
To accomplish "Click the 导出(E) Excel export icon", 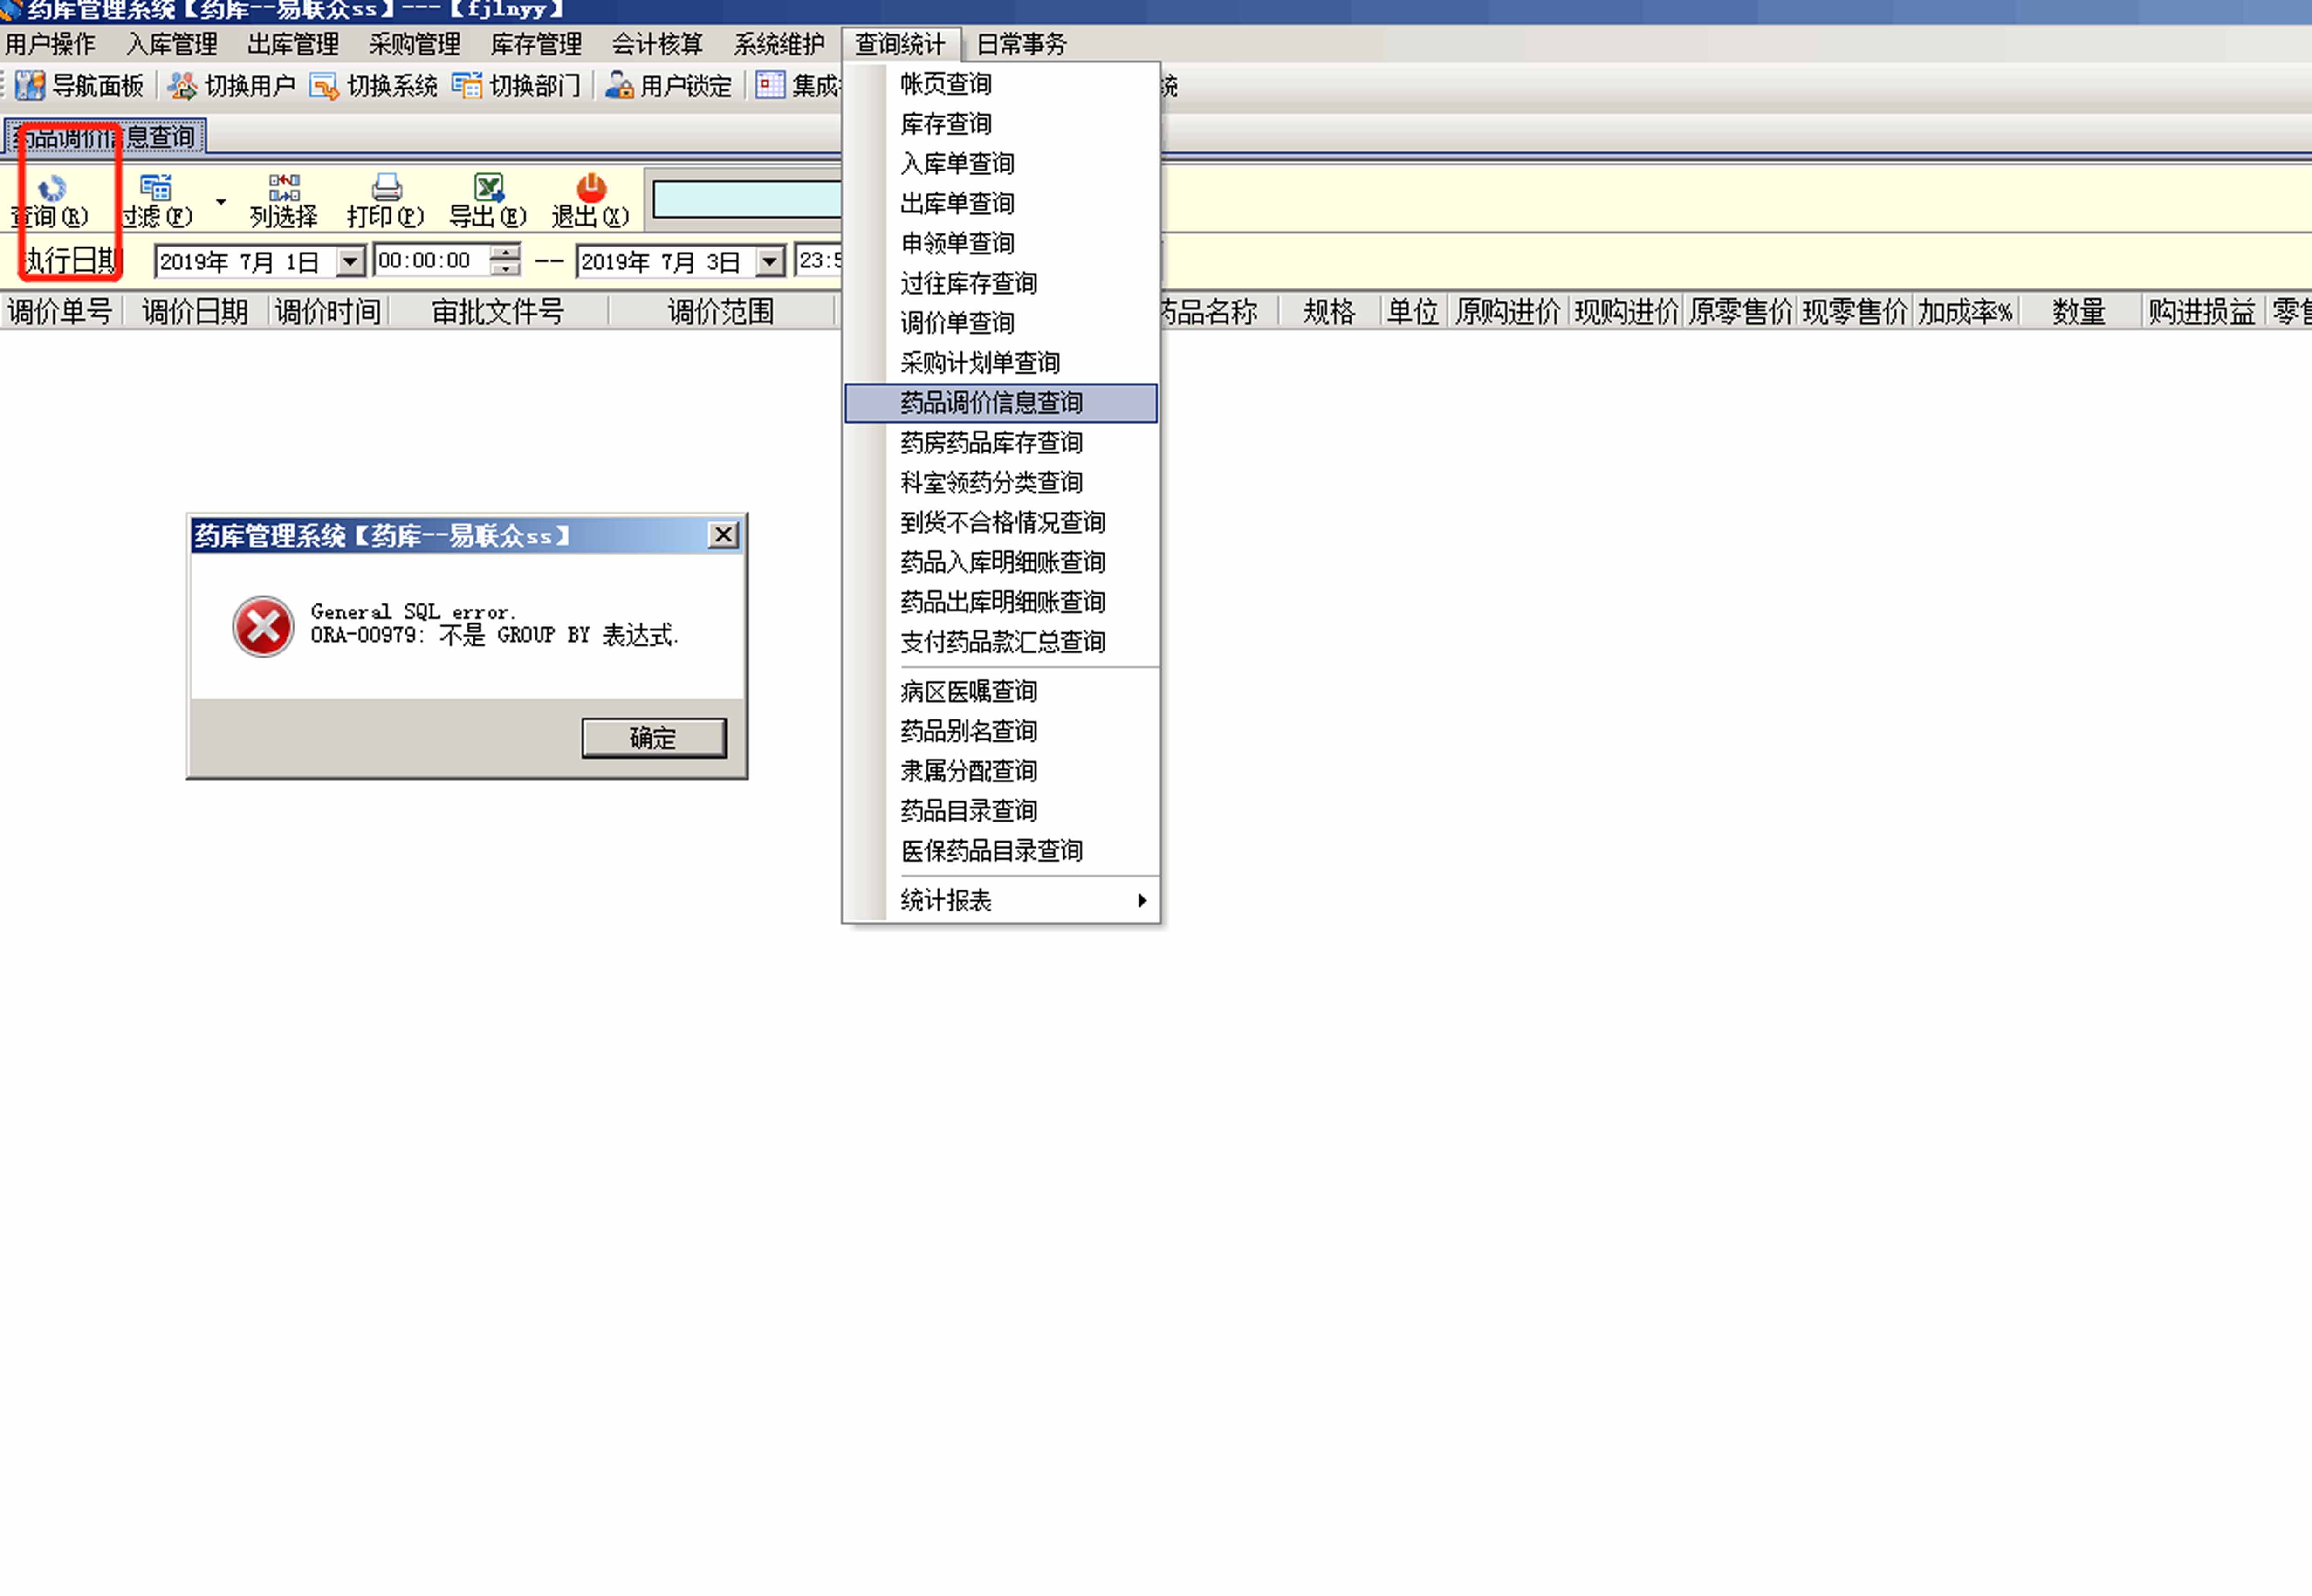I will pyautogui.click(x=488, y=188).
